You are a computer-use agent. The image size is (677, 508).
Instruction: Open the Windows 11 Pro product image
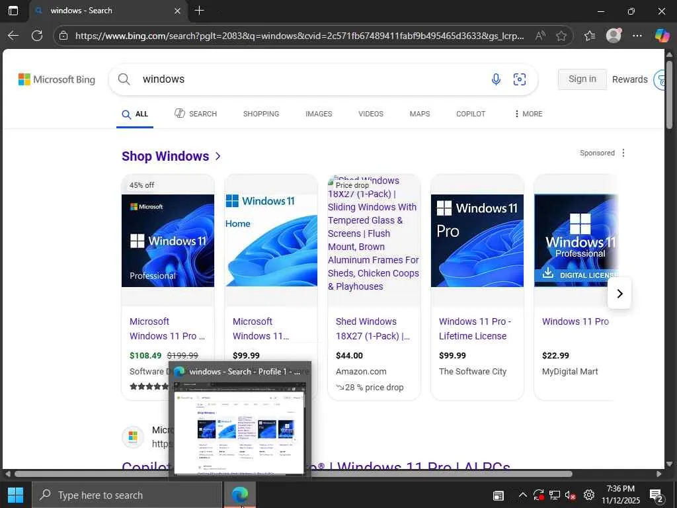tap(477, 241)
